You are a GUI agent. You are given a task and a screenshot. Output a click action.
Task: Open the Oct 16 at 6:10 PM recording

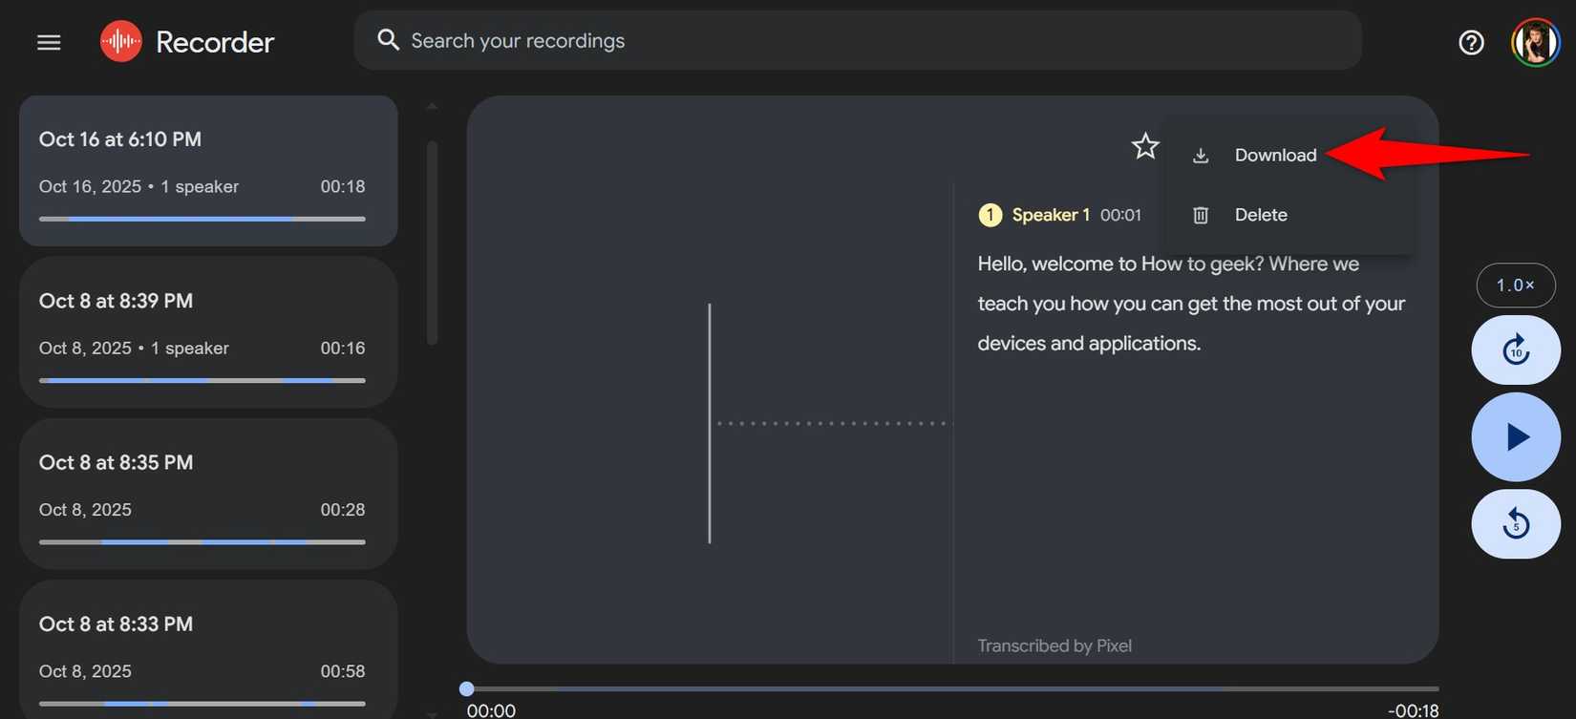click(208, 171)
